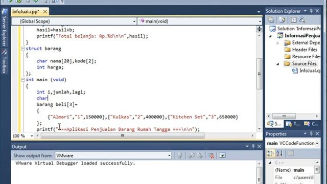Open the Toolbox side tab

tap(4, 61)
